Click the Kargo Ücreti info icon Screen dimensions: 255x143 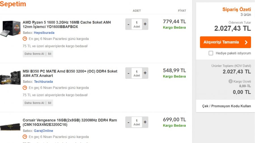click(231, 81)
